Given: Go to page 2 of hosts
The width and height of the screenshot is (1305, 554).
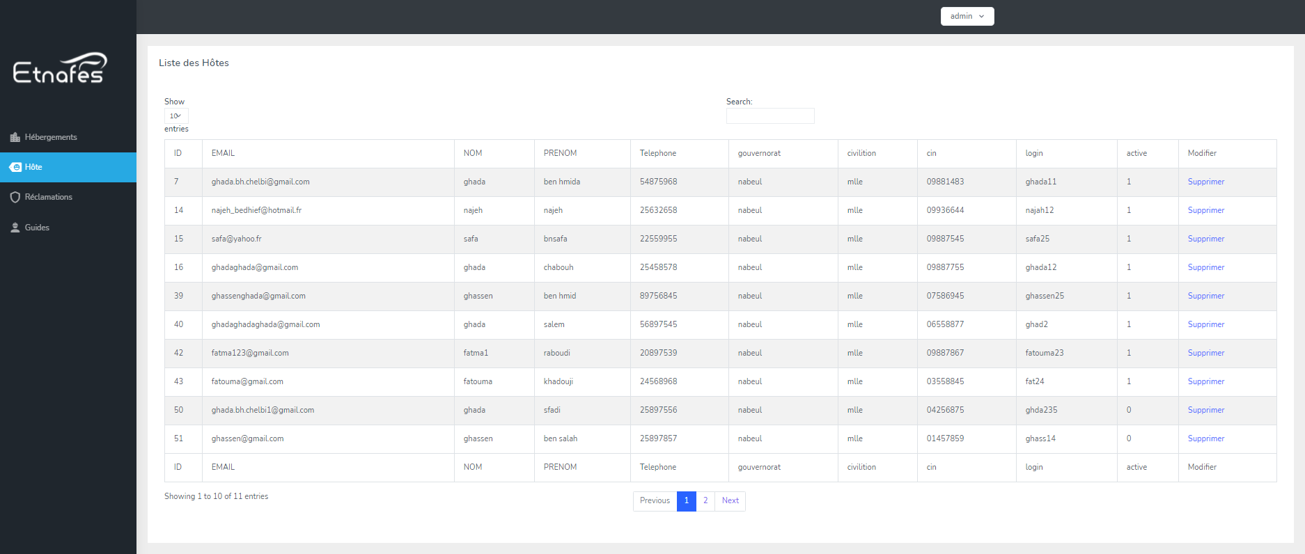Looking at the screenshot, I should point(705,501).
